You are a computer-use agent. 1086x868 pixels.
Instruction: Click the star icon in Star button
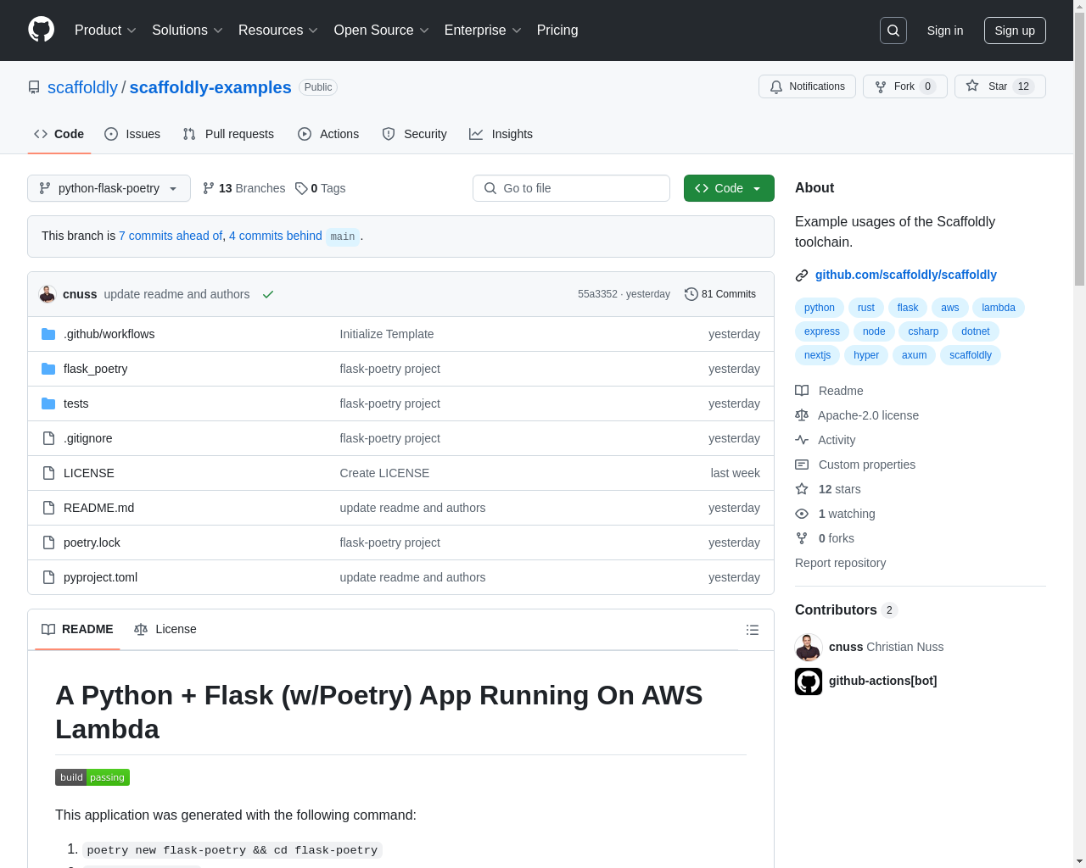(972, 86)
